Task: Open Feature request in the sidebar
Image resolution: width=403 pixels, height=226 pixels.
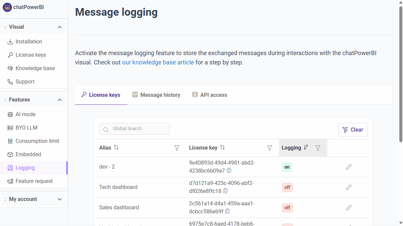Action: click(34, 181)
